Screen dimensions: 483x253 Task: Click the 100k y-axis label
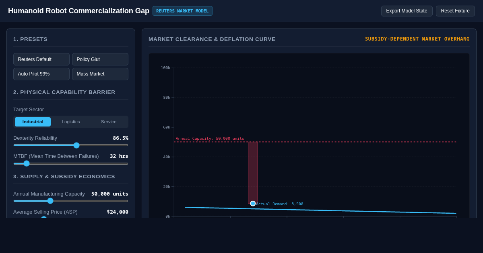click(x=165, y=68)
